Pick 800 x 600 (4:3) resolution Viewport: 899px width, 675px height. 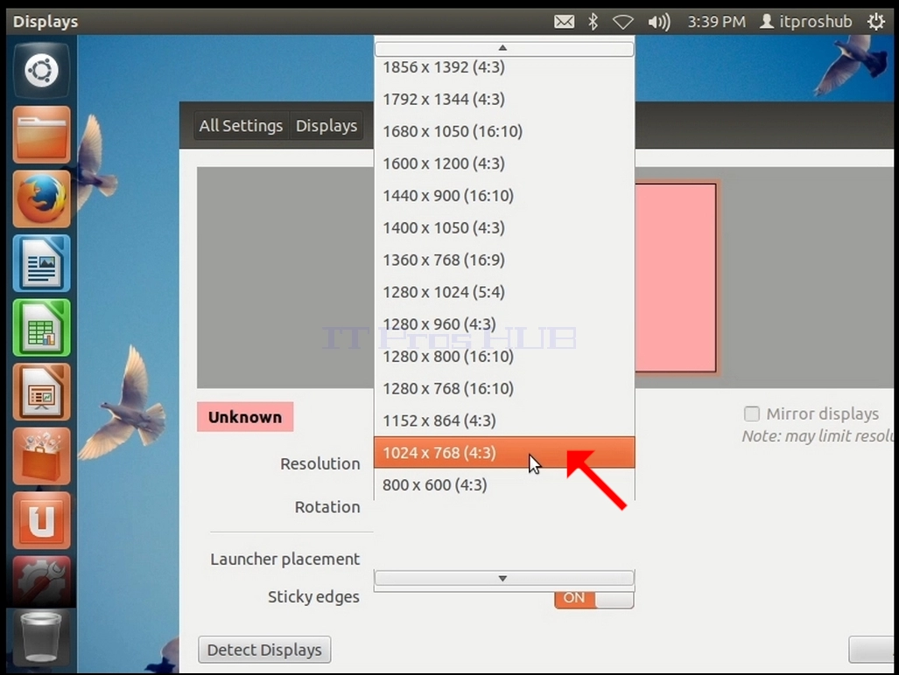[504, 484]
